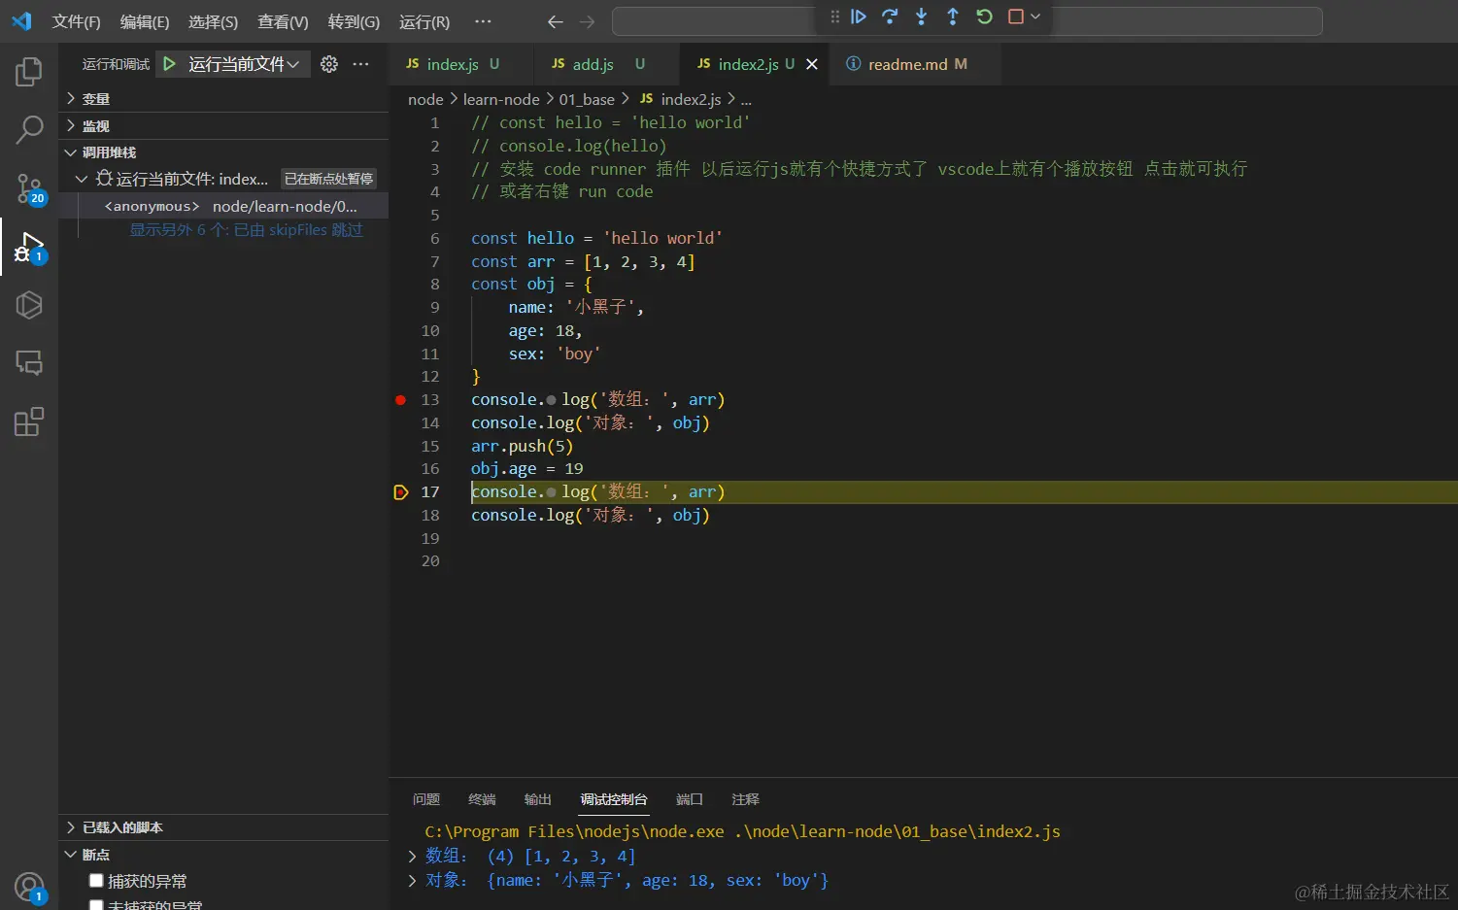Open the Testing flask view in activity bar

[x=29, y=305]
